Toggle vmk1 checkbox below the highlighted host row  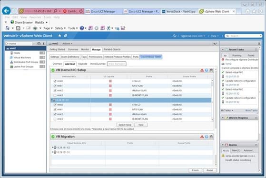[55, 109]
